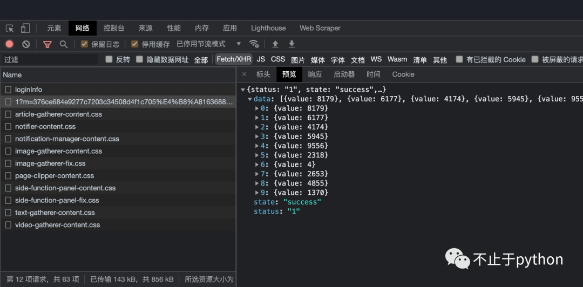Screen dimensions: 583x287
Task: Clear the network log
Action: pyautogui.click(x=26, y=44)
